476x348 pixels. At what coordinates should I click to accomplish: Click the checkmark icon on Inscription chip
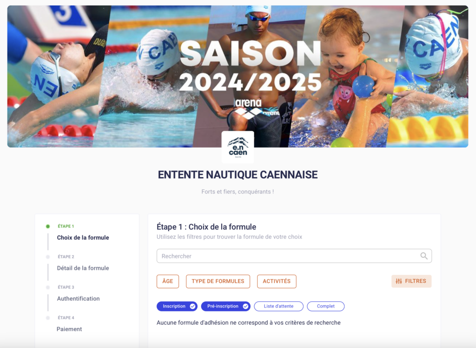(192, 307)
